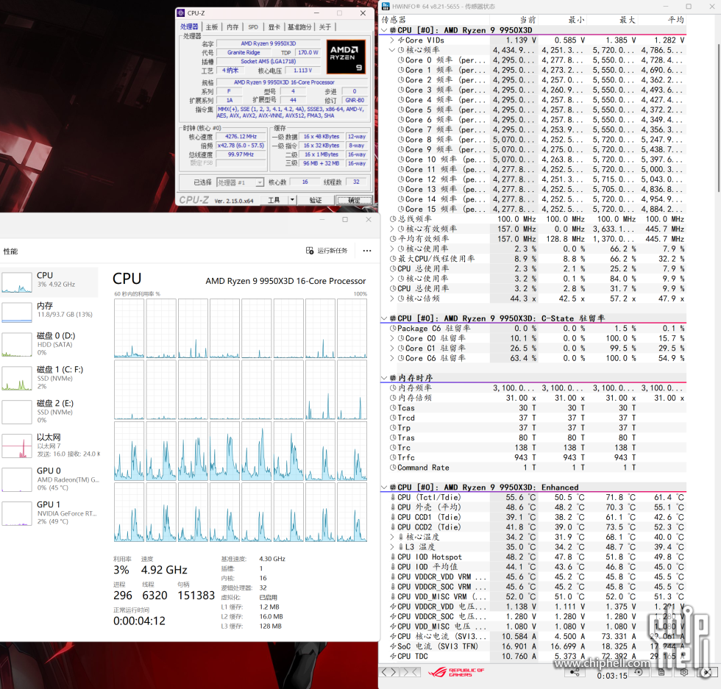
Task: Click the 工具 button in CPU-Z
Action: coord(274,200)
